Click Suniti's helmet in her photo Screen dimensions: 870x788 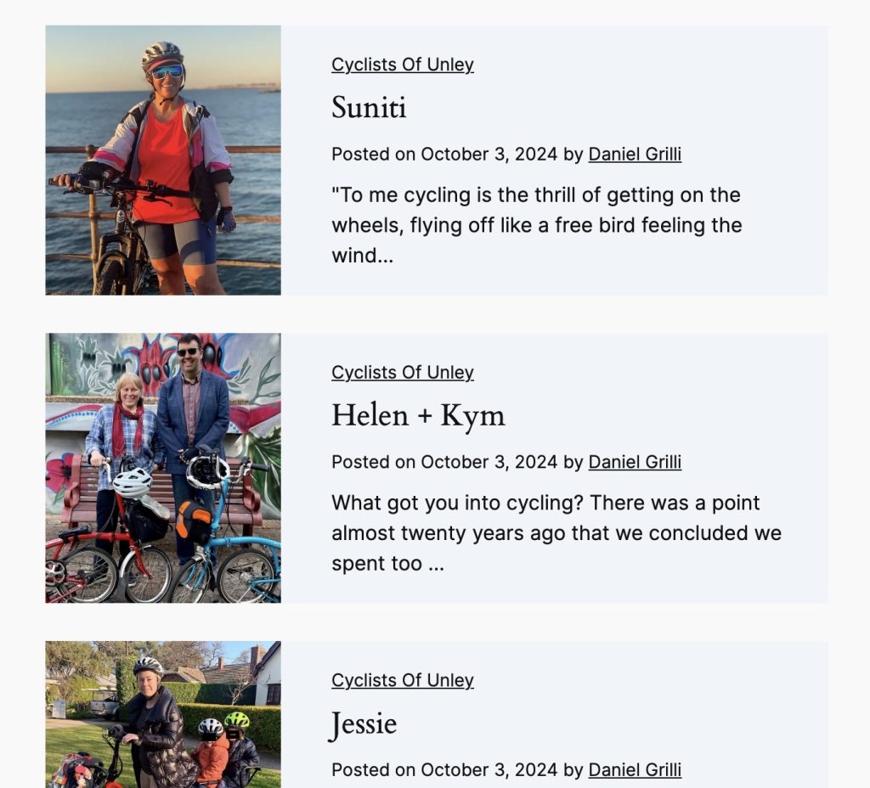pyautogui.click(x=162, y=54)
